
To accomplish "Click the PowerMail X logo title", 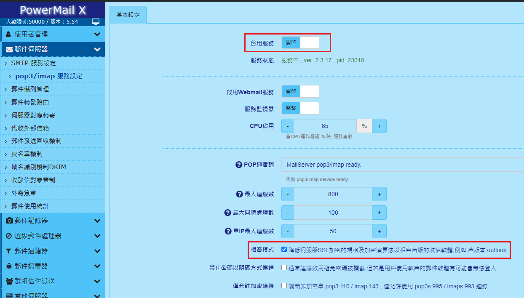I will [x=53, y=10].
